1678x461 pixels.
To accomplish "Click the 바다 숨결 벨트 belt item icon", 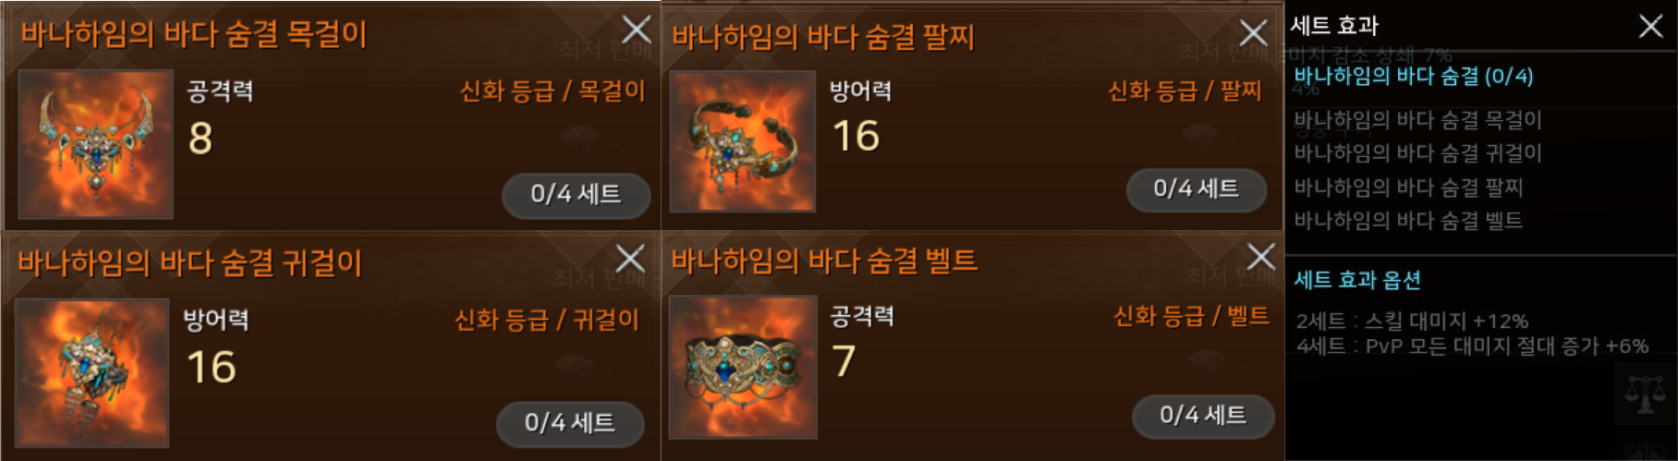I will pyautogui.click(x=743, y=367).
